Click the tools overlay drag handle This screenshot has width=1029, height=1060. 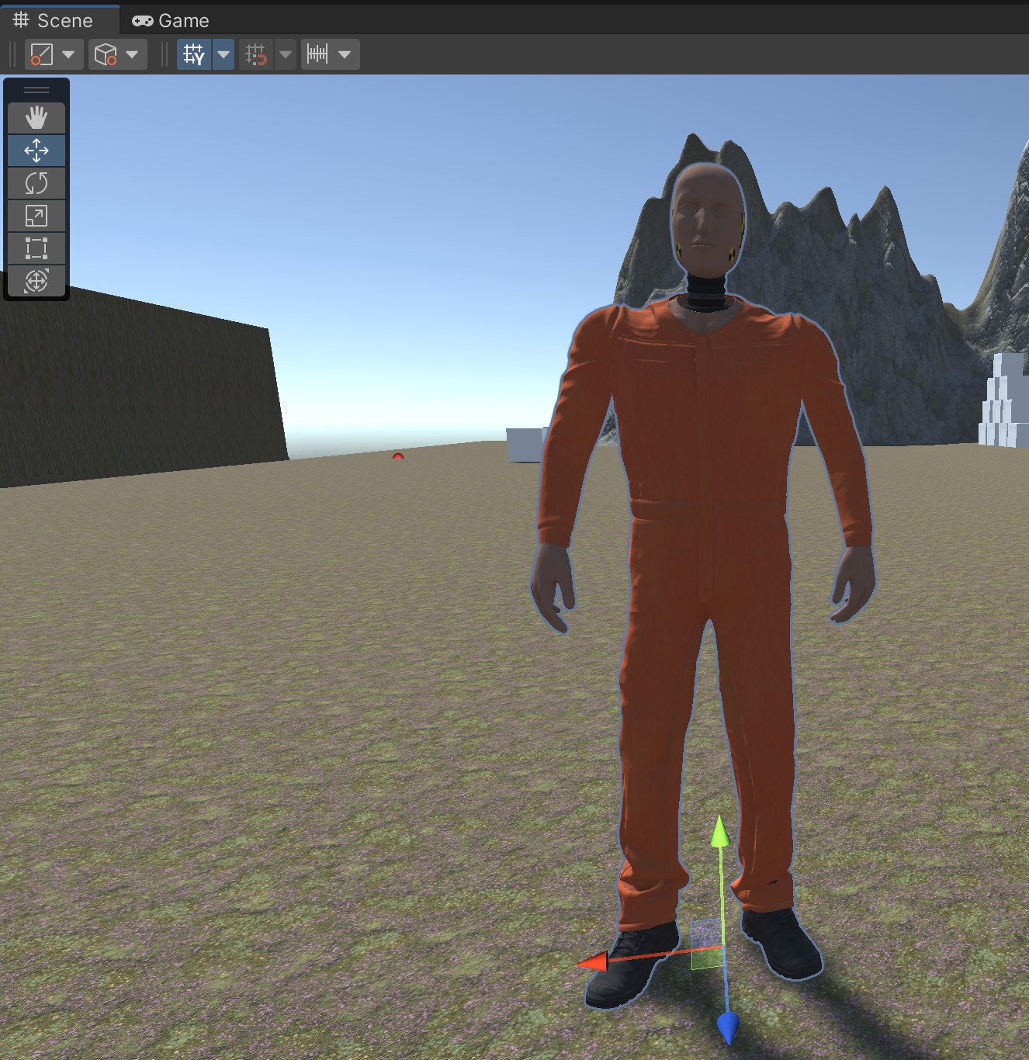[x=36, y=89]
